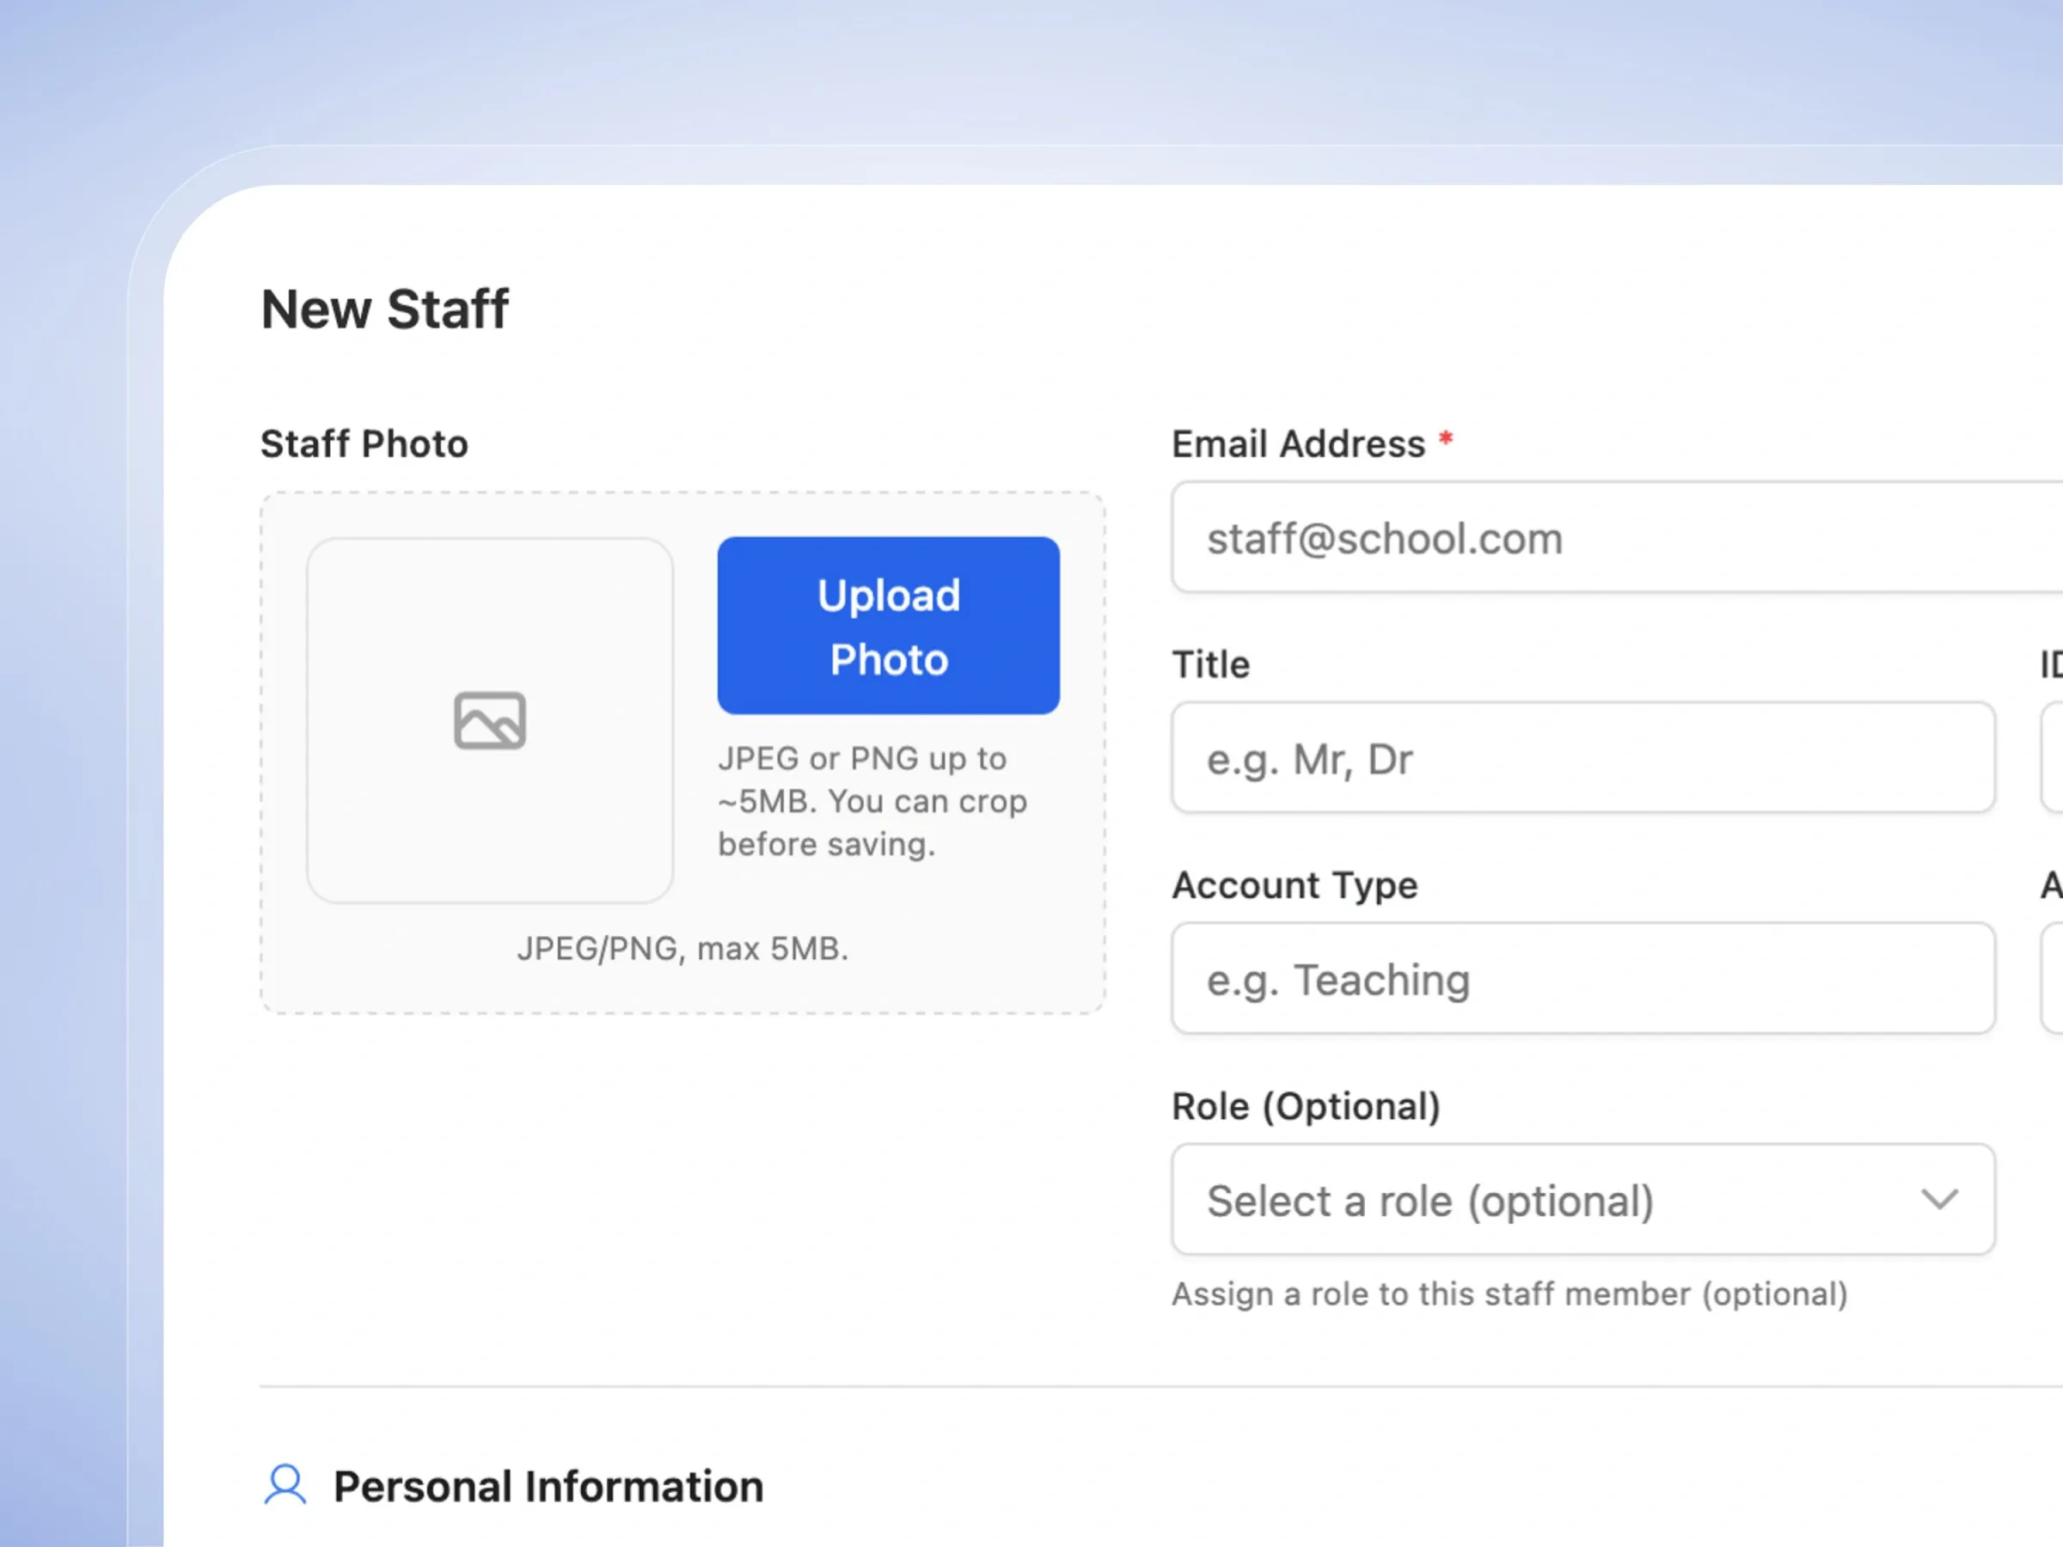2063x1547 pixels.
Task: Click 'Assign a role to this staff member' helper text
Action: (1509, 1294)
